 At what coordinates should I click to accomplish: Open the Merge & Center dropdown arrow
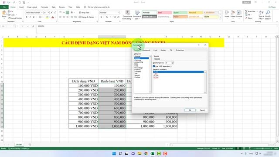[96, 17]
